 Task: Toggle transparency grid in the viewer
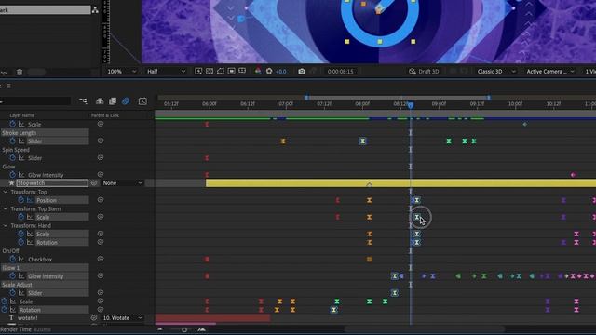[x=210, y=72]
